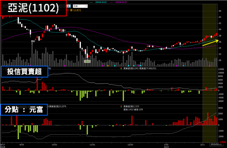Image resolution: width=227 pixels, height=148 pixels.
Task: Select the magenta triangle marker inside highlighted February zone
Action: click(x=210, y=66)
